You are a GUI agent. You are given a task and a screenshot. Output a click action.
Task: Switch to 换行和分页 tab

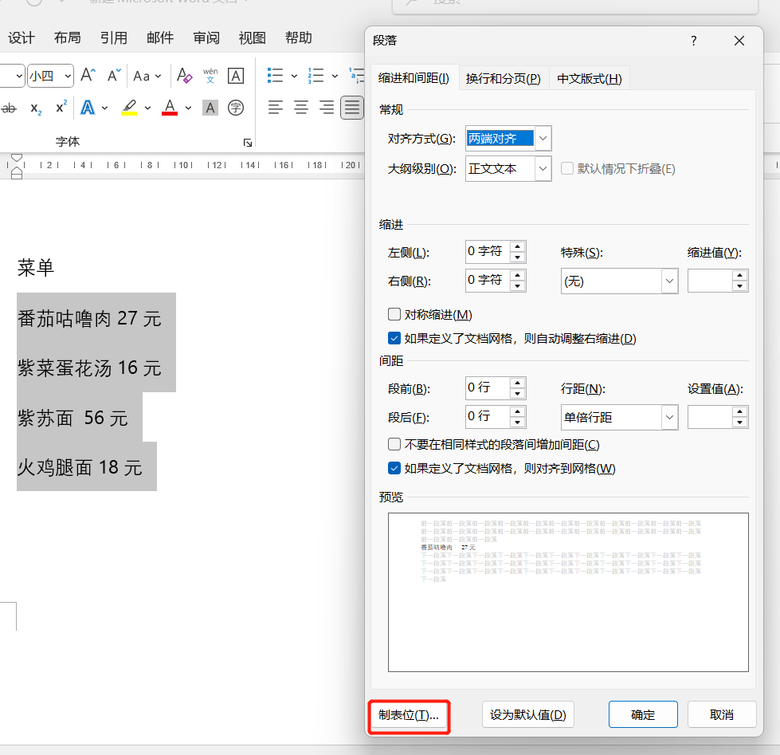504,79
